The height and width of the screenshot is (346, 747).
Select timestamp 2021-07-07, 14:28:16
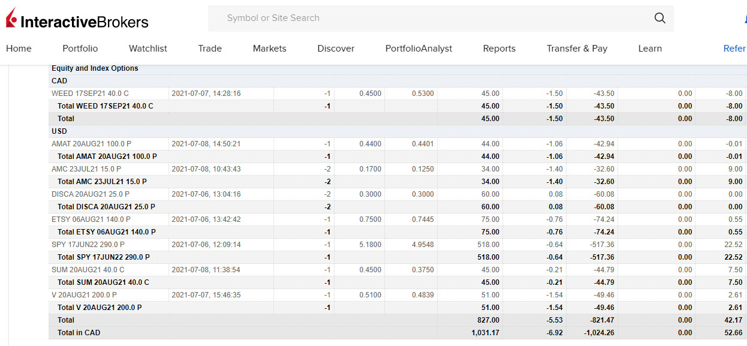pyautogui.click(x=206, y=94)
